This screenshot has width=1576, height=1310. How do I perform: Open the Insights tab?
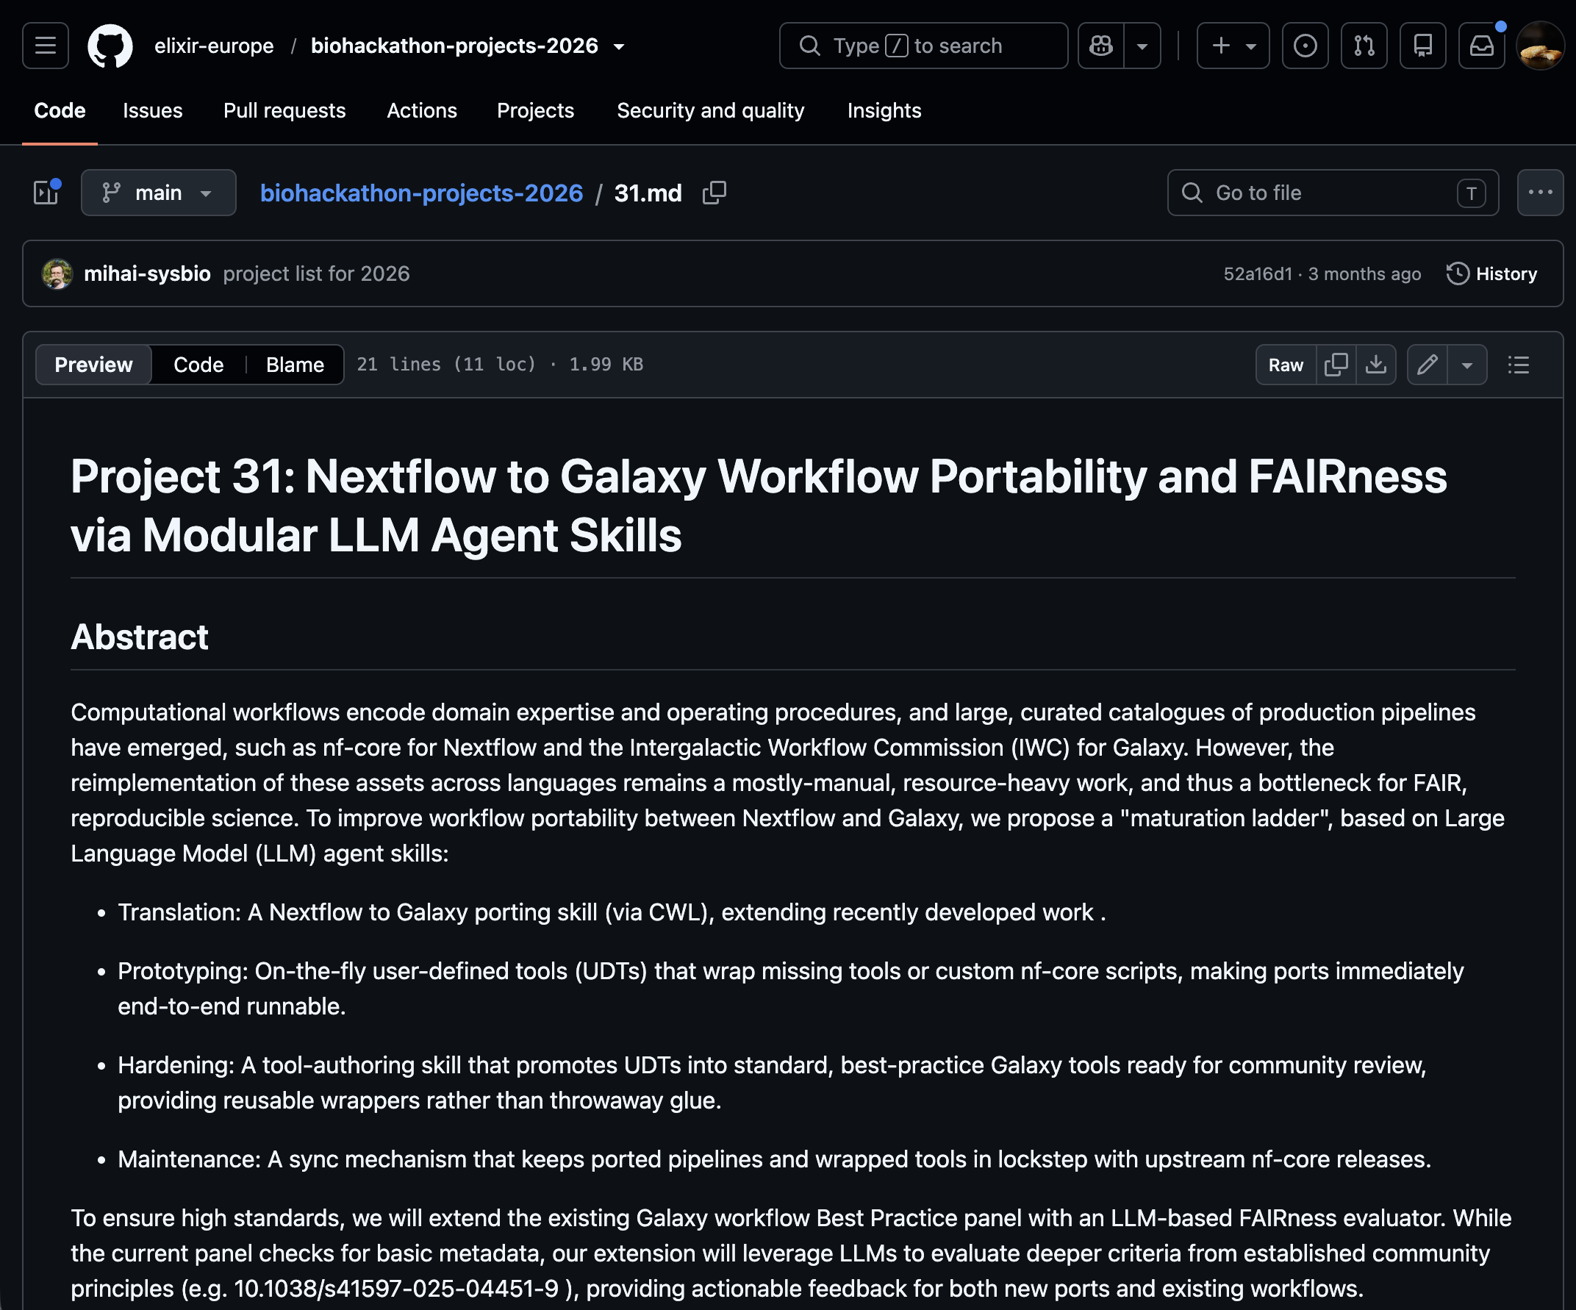(x=884, y=110)
